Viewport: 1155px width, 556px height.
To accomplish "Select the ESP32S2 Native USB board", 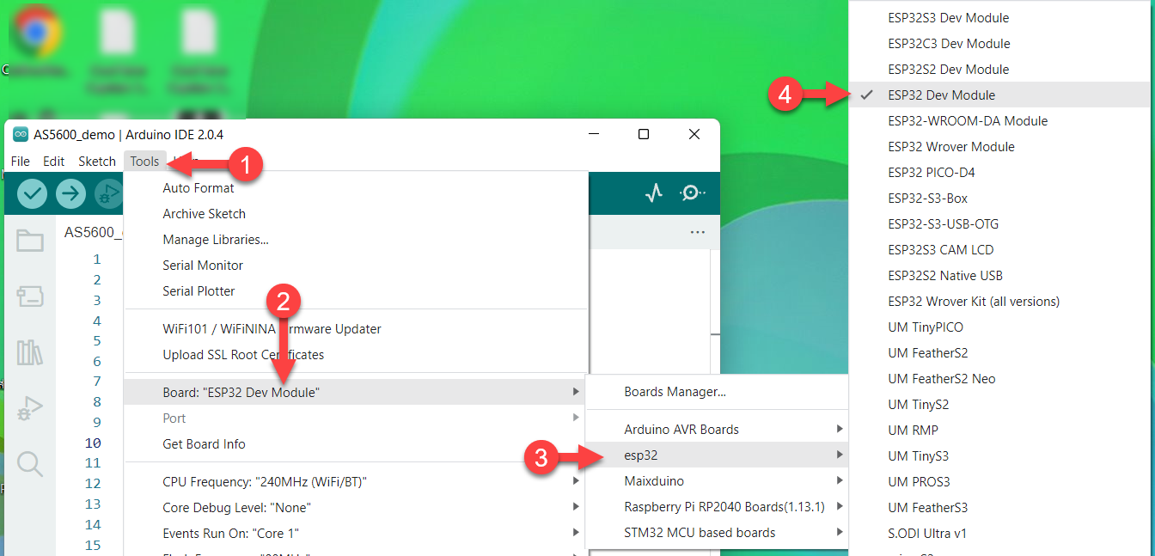I will tap(1001, 276).
